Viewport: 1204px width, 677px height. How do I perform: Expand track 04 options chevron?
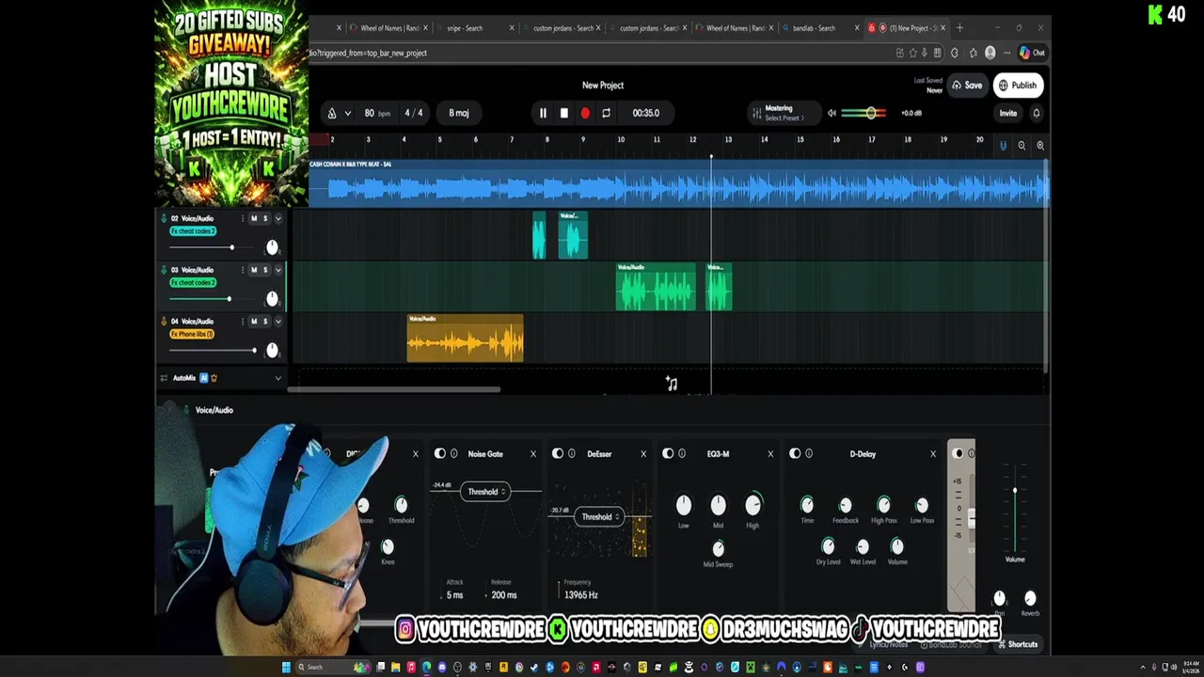point(277,322)
